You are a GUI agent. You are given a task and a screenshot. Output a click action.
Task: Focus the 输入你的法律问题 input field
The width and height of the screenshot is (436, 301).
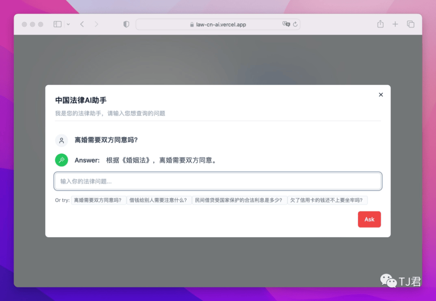pyautogui.click(x=218, y=181)
